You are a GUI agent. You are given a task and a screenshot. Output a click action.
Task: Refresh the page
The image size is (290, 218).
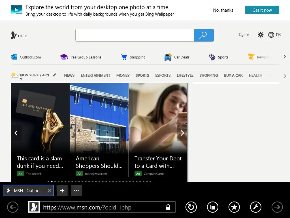pos(191,207)
